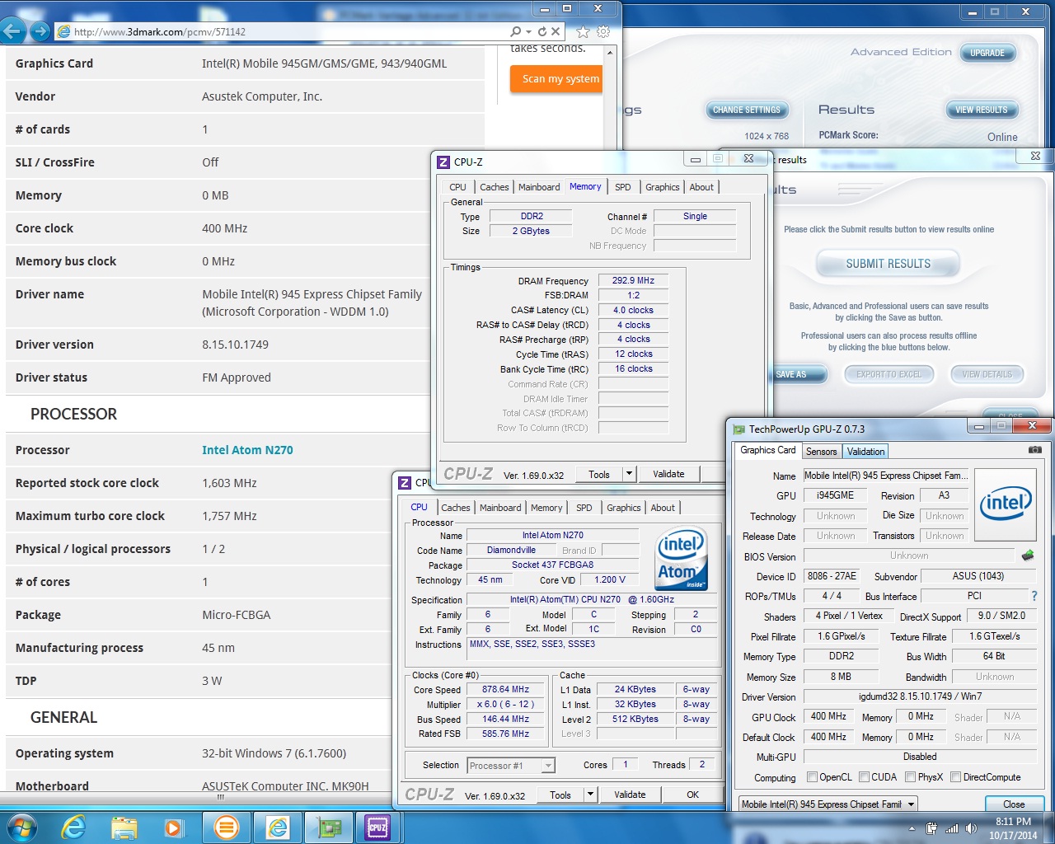The width and height of the screenshot is (1055, 844).
Task: Switch to the CPU-Z taskbar icon
Action: 377,828
